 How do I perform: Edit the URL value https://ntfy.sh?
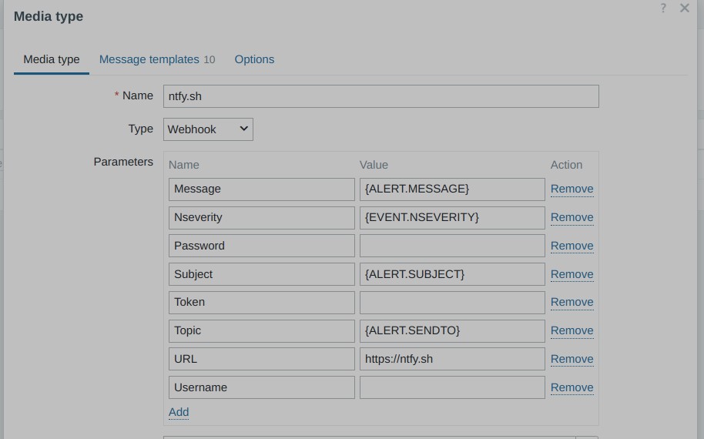(x=452, y=359)
